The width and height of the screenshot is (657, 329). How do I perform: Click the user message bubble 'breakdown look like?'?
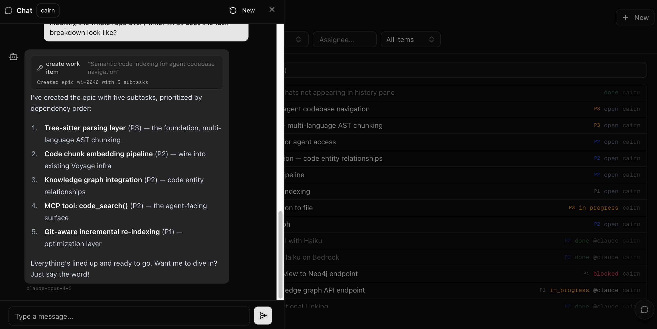tap(146, 33)
